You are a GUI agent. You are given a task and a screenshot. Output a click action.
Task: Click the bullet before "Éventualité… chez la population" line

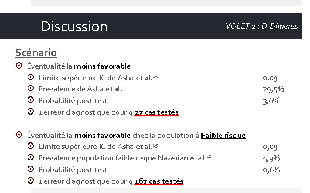pyautogui.click(x=19, y=135)
